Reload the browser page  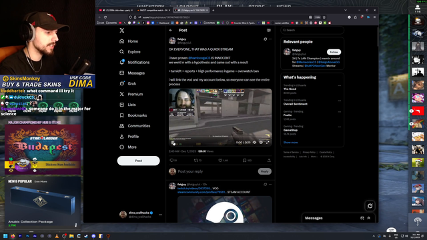(x=105, y=17)
